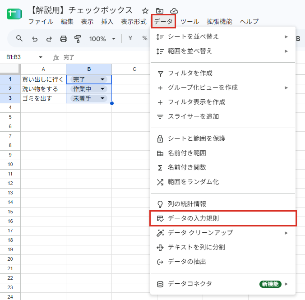Click the Google Sheets home logo
Viewport: 305px width, 300px height.
(14, 14)
